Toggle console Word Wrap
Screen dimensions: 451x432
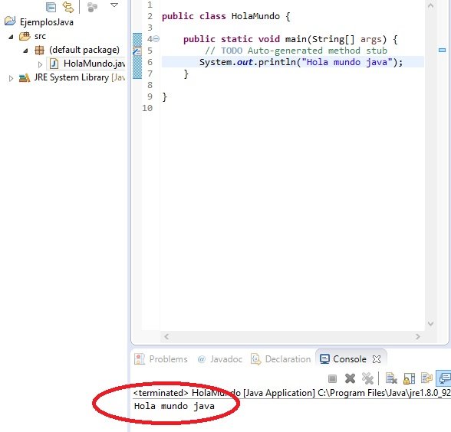(x=426, y=378)
